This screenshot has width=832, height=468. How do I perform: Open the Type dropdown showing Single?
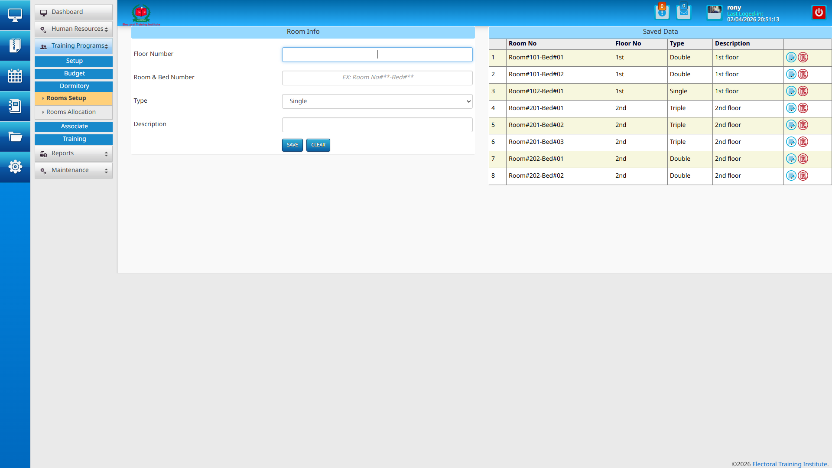pyautogui.click(x=377, y=101)
